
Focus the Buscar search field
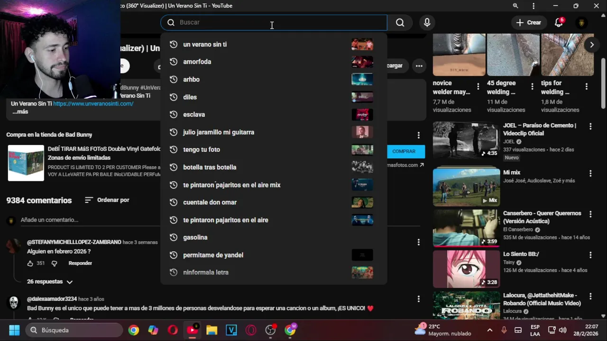click(274, 22)
